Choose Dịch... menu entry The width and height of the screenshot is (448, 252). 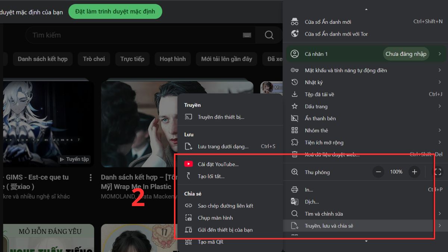(365, 202)
